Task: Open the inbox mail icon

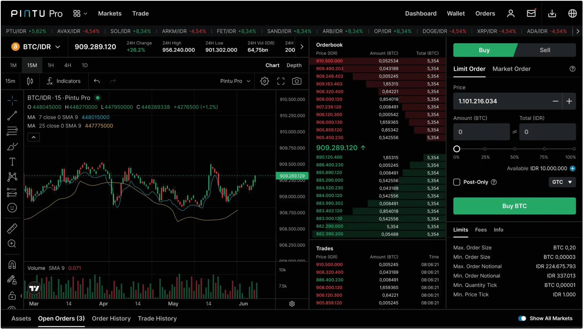Action: pyautogui.click(x=531, y=13)
